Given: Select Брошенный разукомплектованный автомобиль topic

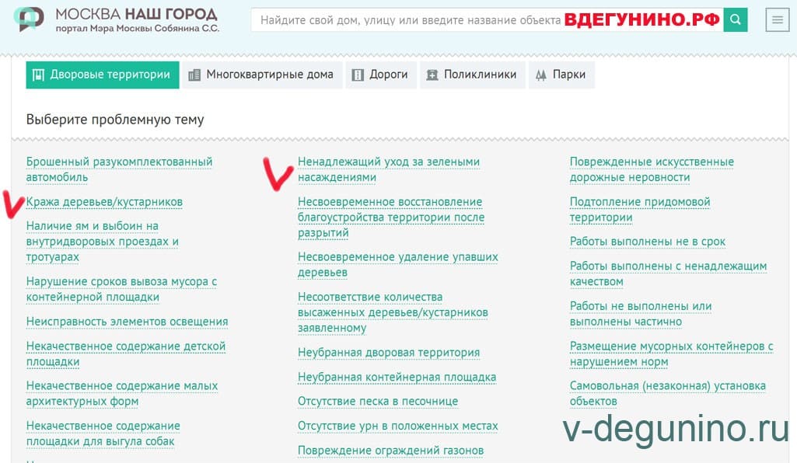Looking at the screenshot, I should tap(119, 169).
